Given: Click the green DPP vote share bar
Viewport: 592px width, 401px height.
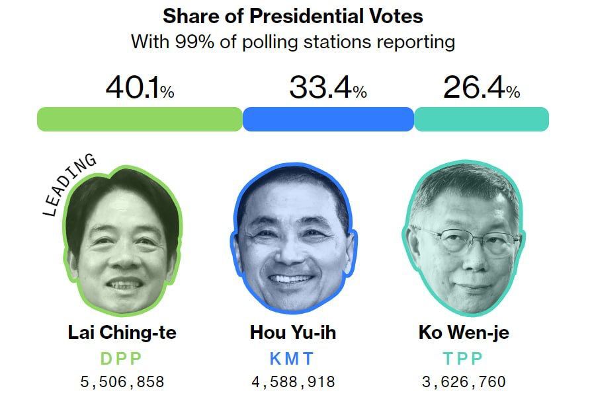Looking at the screenshot, I should click(x=140, y=119).
